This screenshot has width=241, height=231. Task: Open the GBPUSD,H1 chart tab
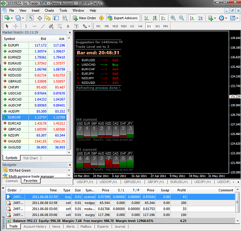pyautogui.click(x=132, y=182)
